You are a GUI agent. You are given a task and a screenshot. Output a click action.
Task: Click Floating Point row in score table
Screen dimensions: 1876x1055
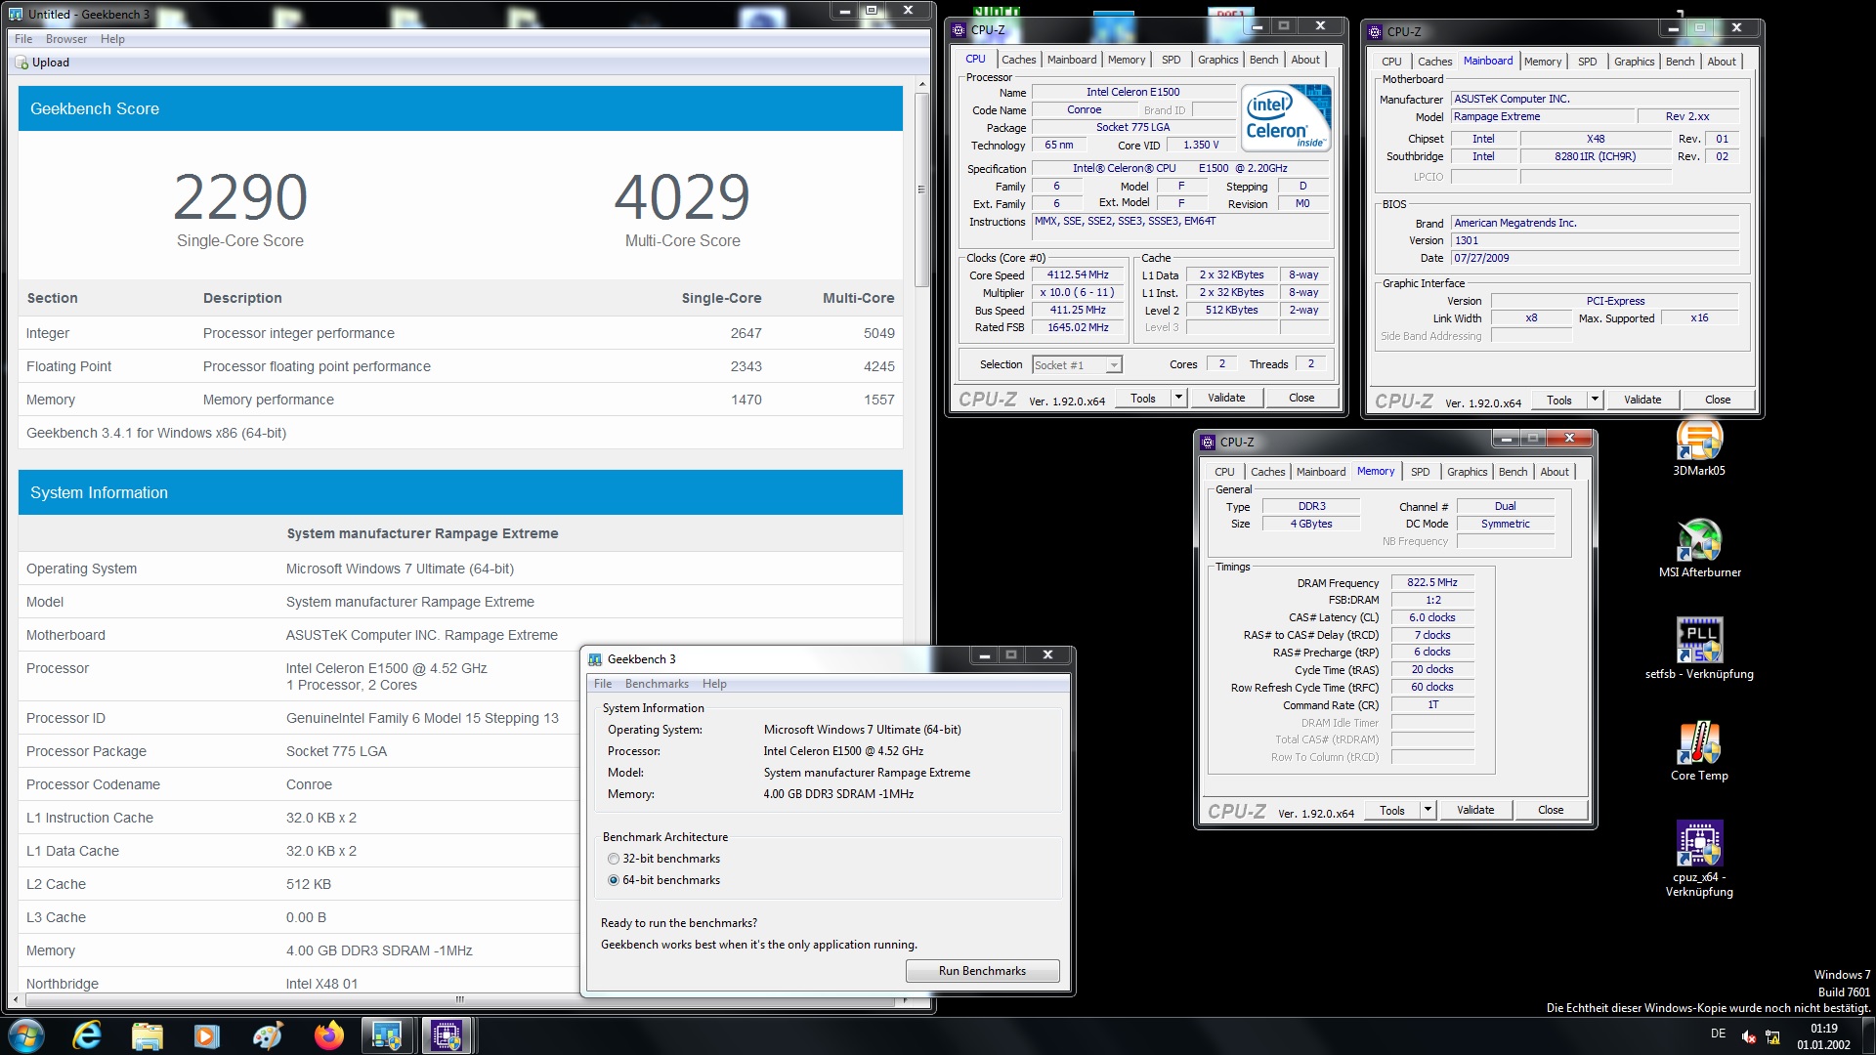click(x=460, y=366)
